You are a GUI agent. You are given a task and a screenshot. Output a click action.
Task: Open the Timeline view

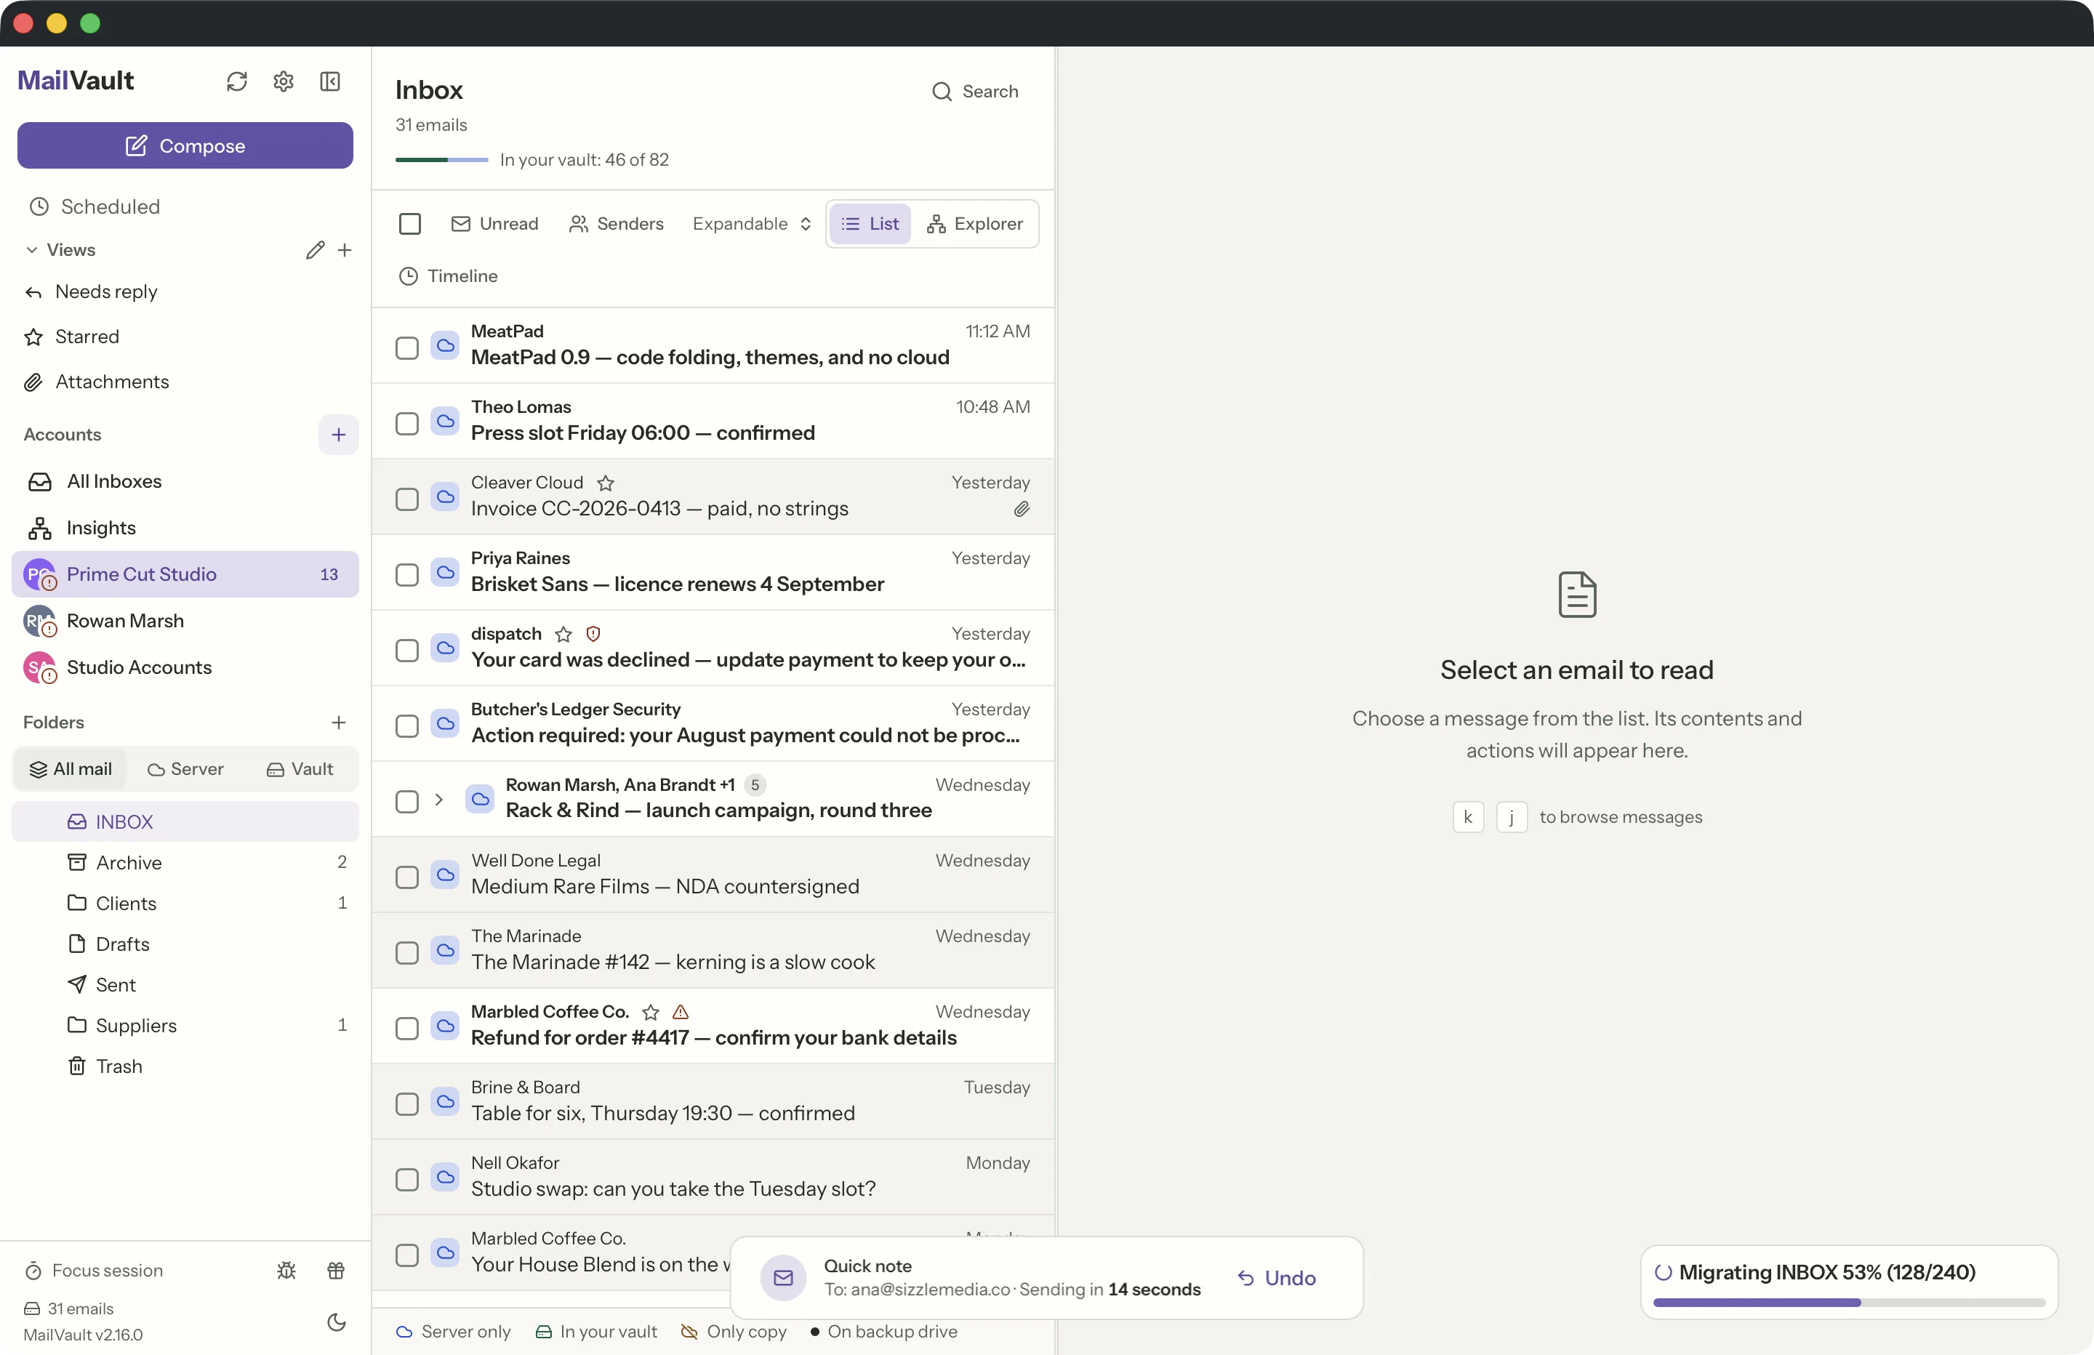point(448,276)
